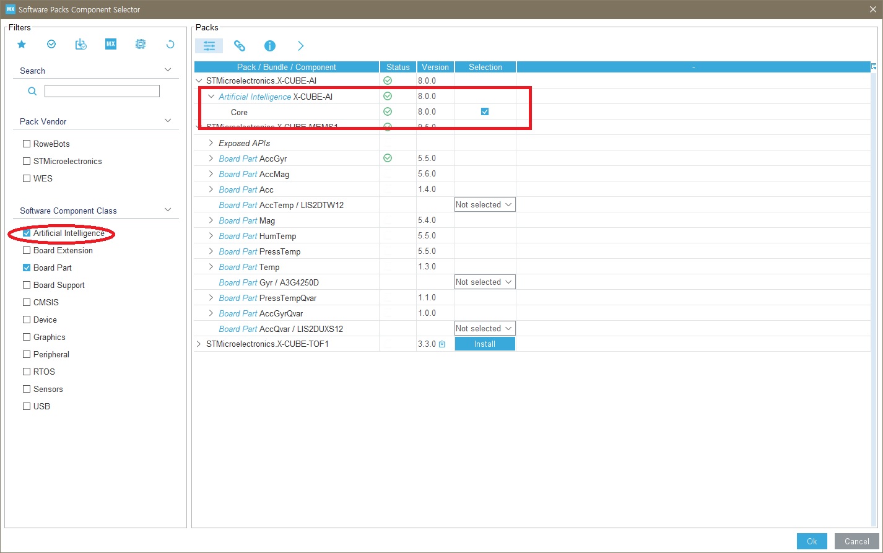
Task: Show details with the info icon
Action: [x=269, y=46]
